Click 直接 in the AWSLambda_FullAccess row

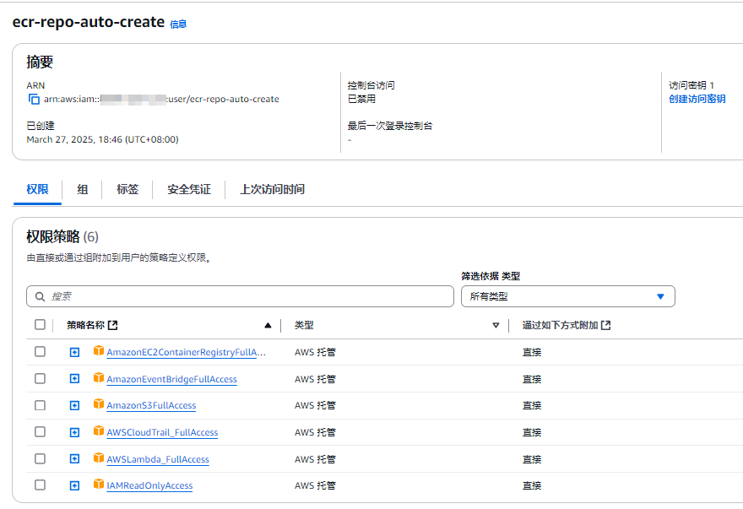pos(532,459)
